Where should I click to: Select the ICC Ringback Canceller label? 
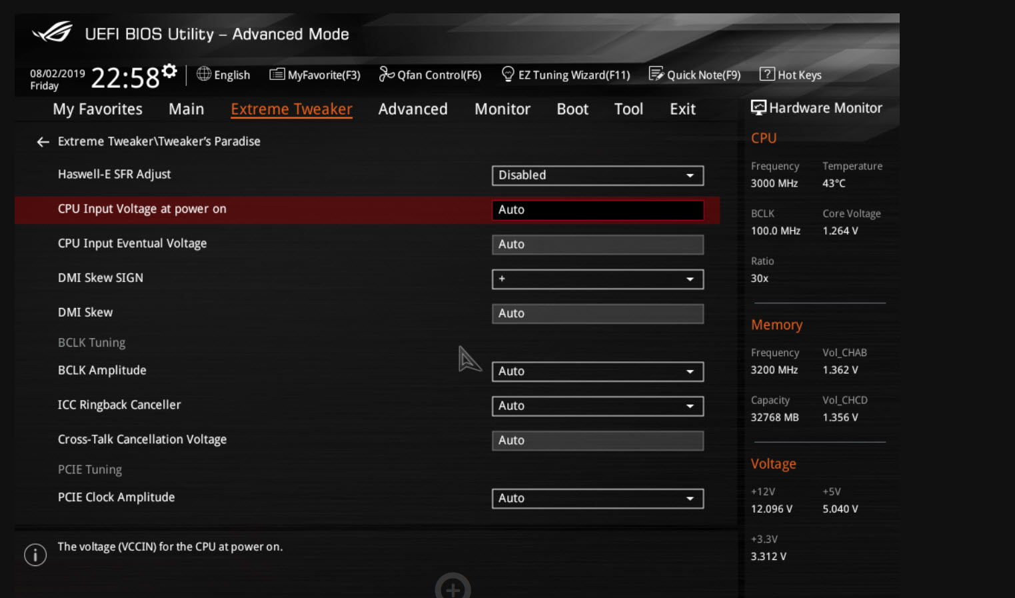coord(119,405)
